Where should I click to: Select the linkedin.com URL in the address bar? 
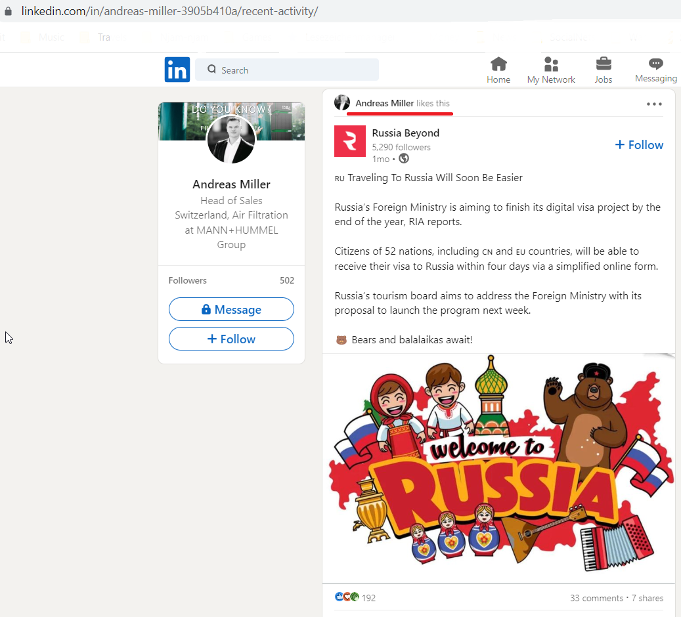[x=170, y=11]
